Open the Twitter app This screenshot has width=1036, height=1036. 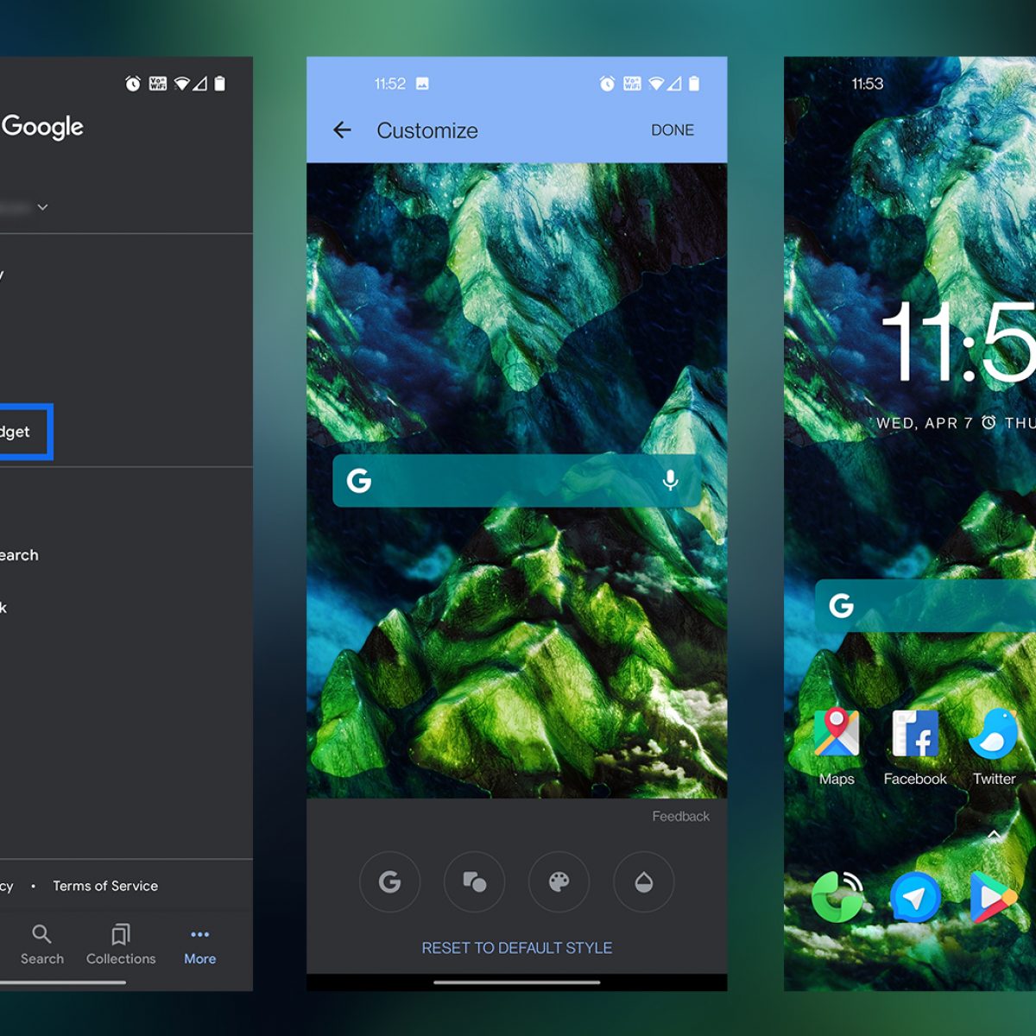(994, 744)
